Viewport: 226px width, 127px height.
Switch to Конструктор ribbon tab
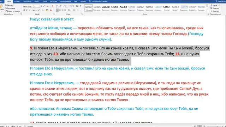pyautogui.click(x=27, y=1)
